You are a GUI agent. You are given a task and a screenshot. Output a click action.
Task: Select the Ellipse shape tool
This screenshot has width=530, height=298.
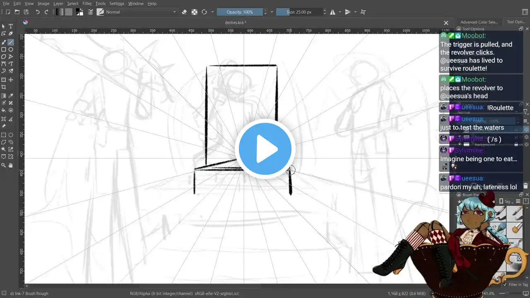11,50
